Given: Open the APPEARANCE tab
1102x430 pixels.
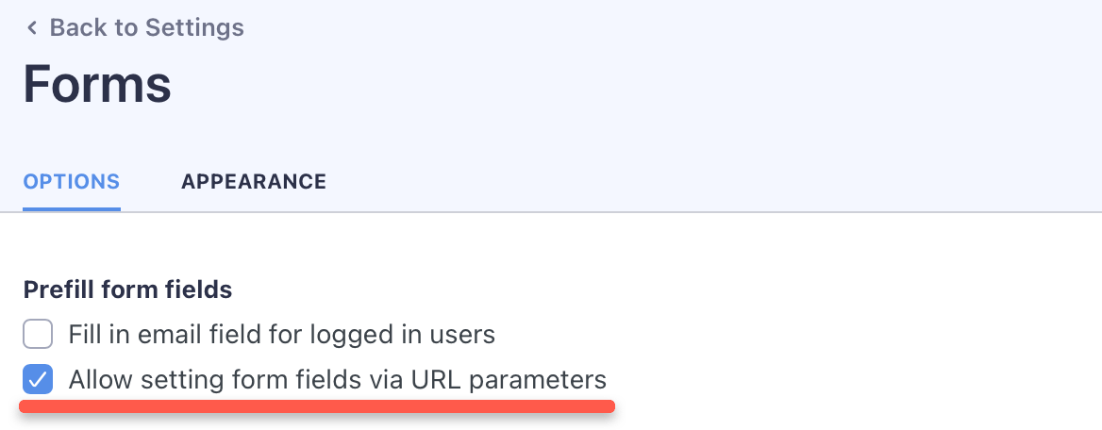Looking at the screenshot, I should coord(254,182).
